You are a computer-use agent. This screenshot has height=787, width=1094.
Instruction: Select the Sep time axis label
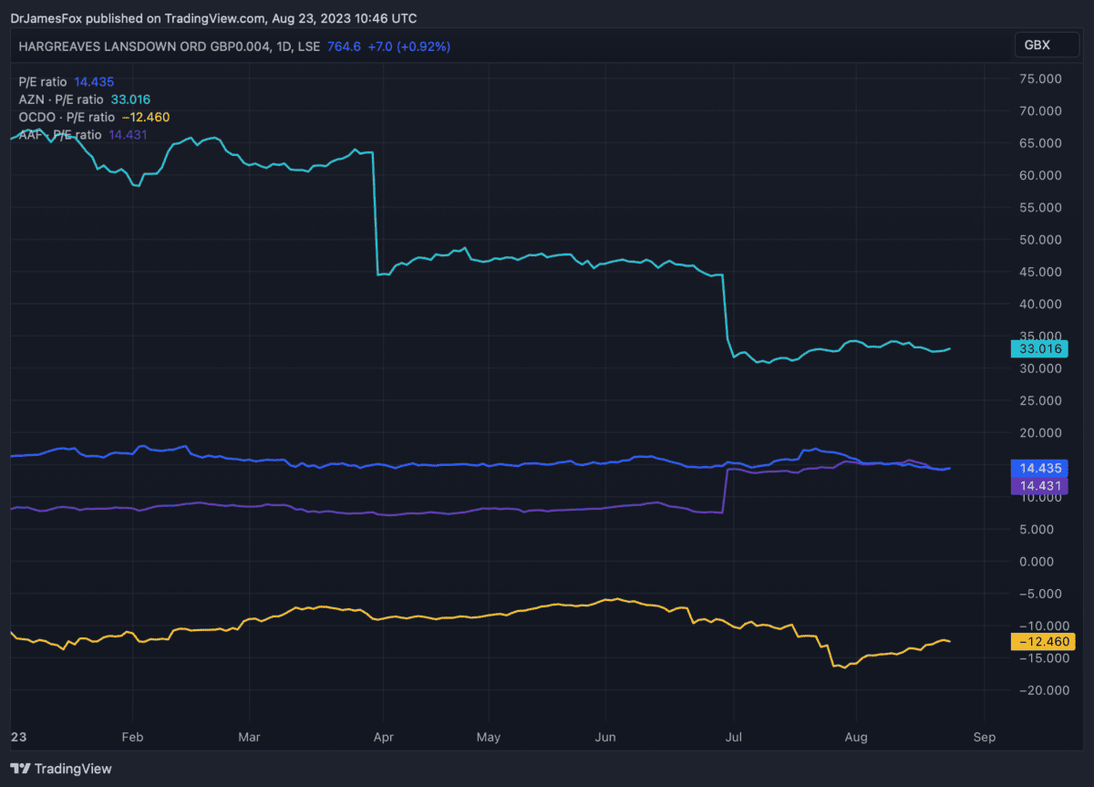click(x=984, y=736)
